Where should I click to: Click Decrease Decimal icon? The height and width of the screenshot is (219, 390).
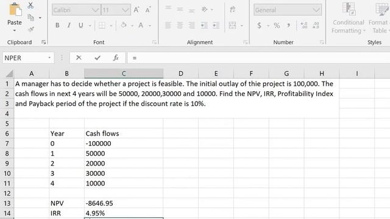pyautogui.click(x=316, y=26)
